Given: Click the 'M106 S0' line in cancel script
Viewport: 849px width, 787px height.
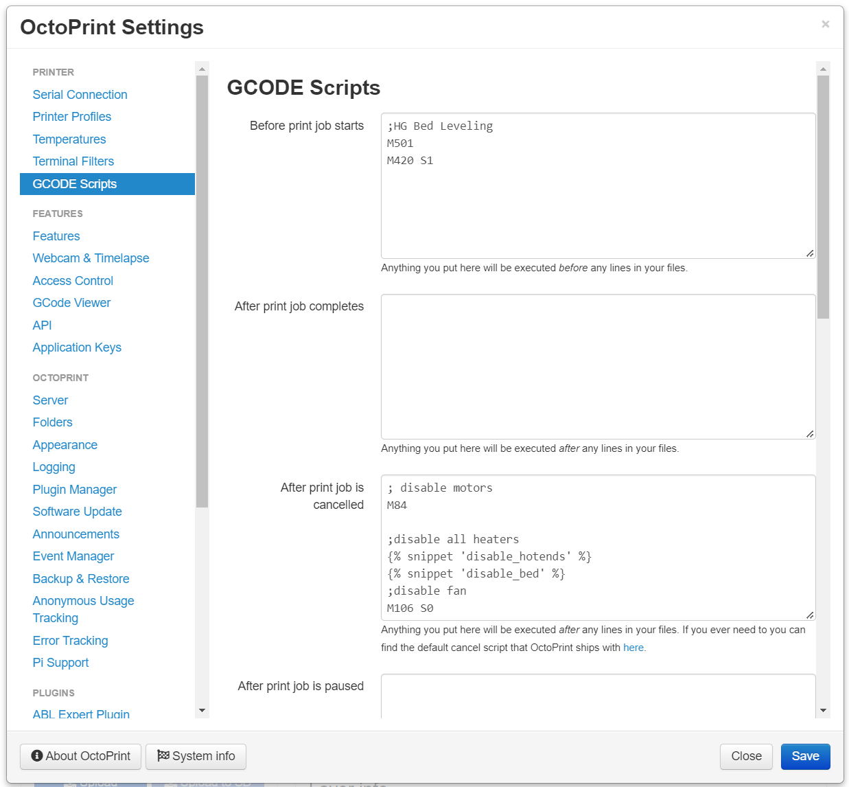Looking at the screenshot, I should click(410, 608).
